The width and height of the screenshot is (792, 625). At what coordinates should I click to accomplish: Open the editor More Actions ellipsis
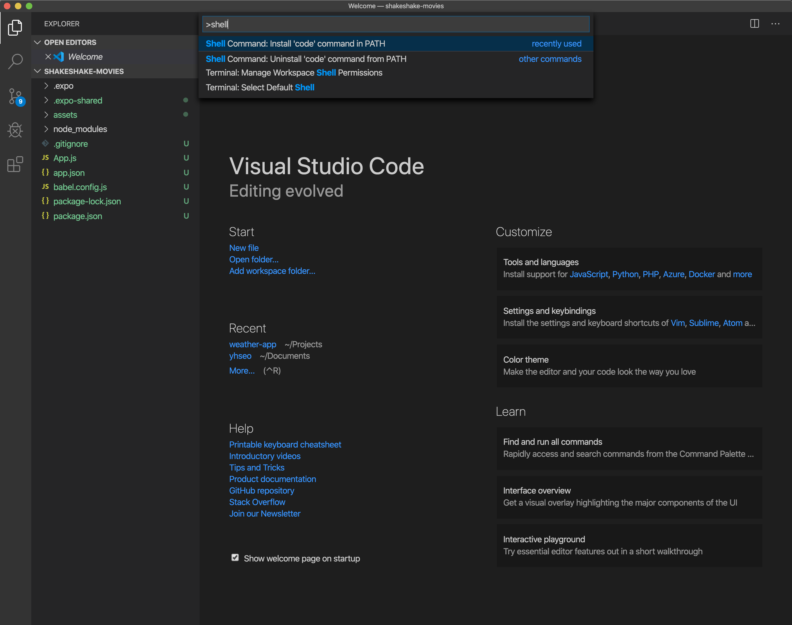click(776, 24)
